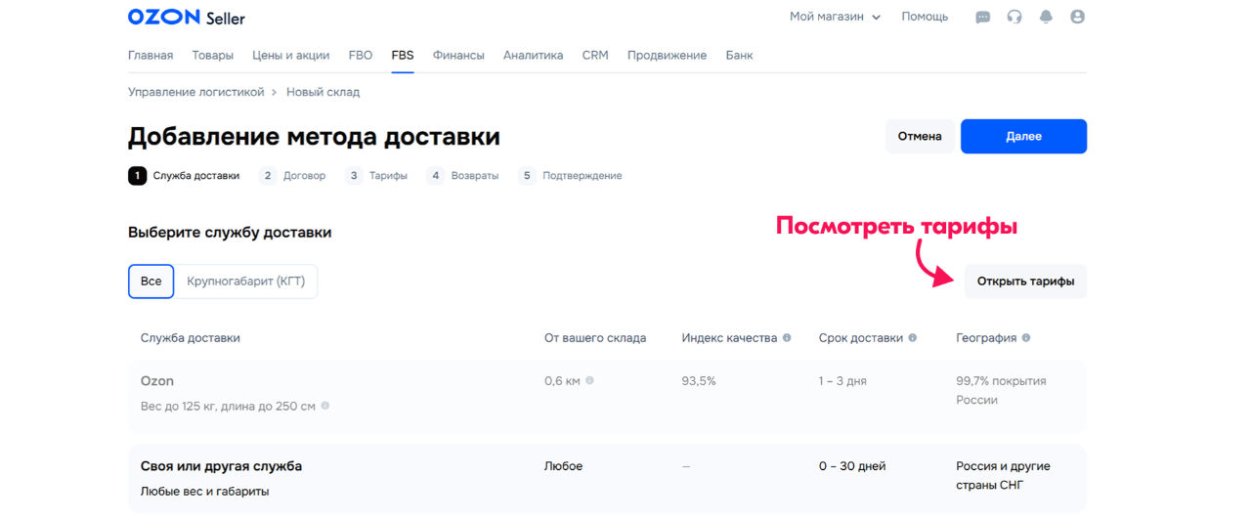Choose Своя или другая служба row
This screenshot has width=1251, height=519.
coord(607,479)
